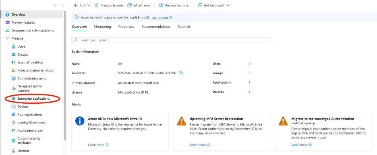The image size is (377, 155).
Task: Switch to the Monitoring tab
Action: pos(102,27)
